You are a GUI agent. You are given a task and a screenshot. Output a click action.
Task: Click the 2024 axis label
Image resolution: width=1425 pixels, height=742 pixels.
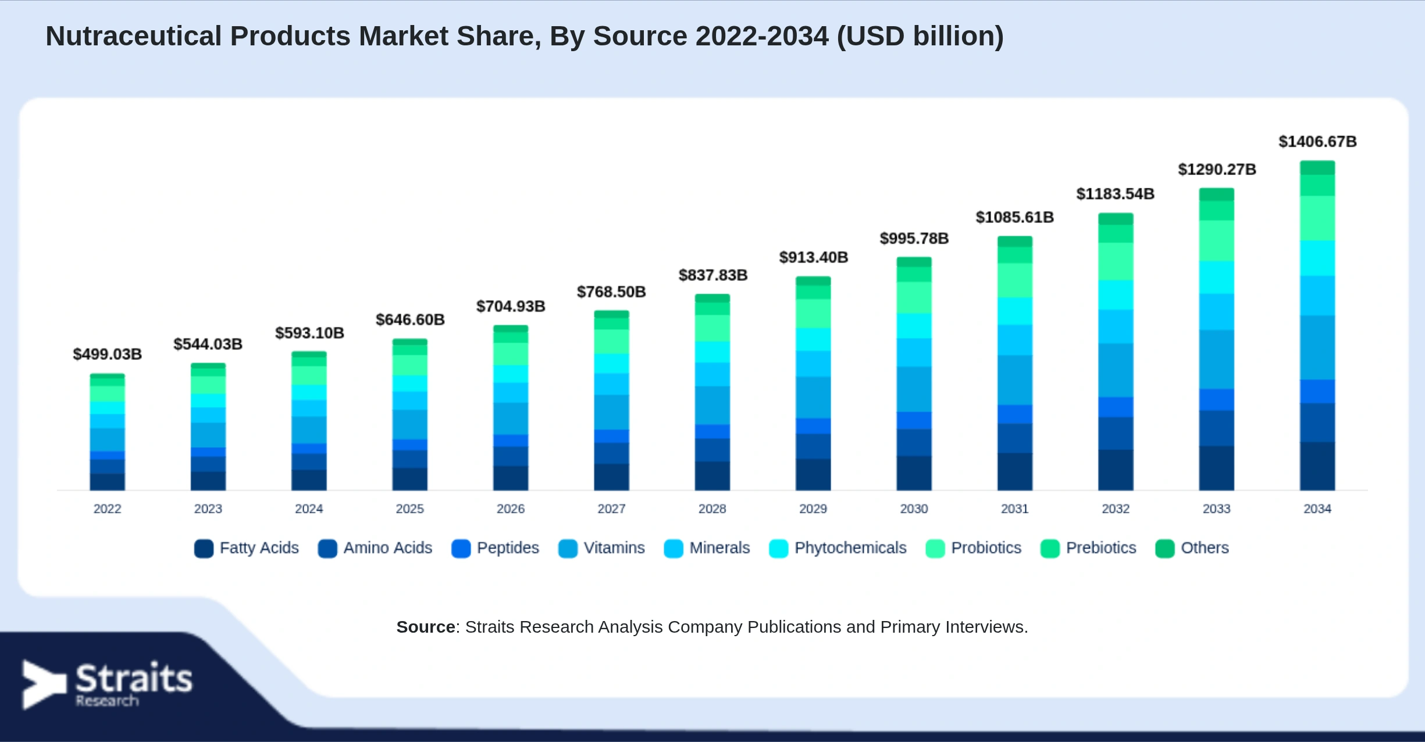click(x=309, y=509)
